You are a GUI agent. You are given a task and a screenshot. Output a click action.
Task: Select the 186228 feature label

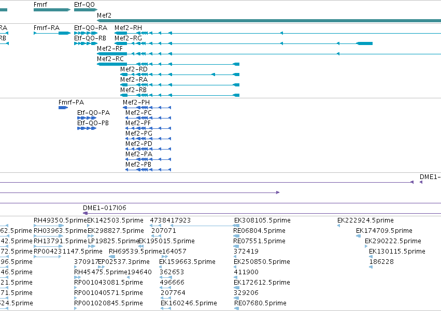pyautogui.click(x=381, y=262)
